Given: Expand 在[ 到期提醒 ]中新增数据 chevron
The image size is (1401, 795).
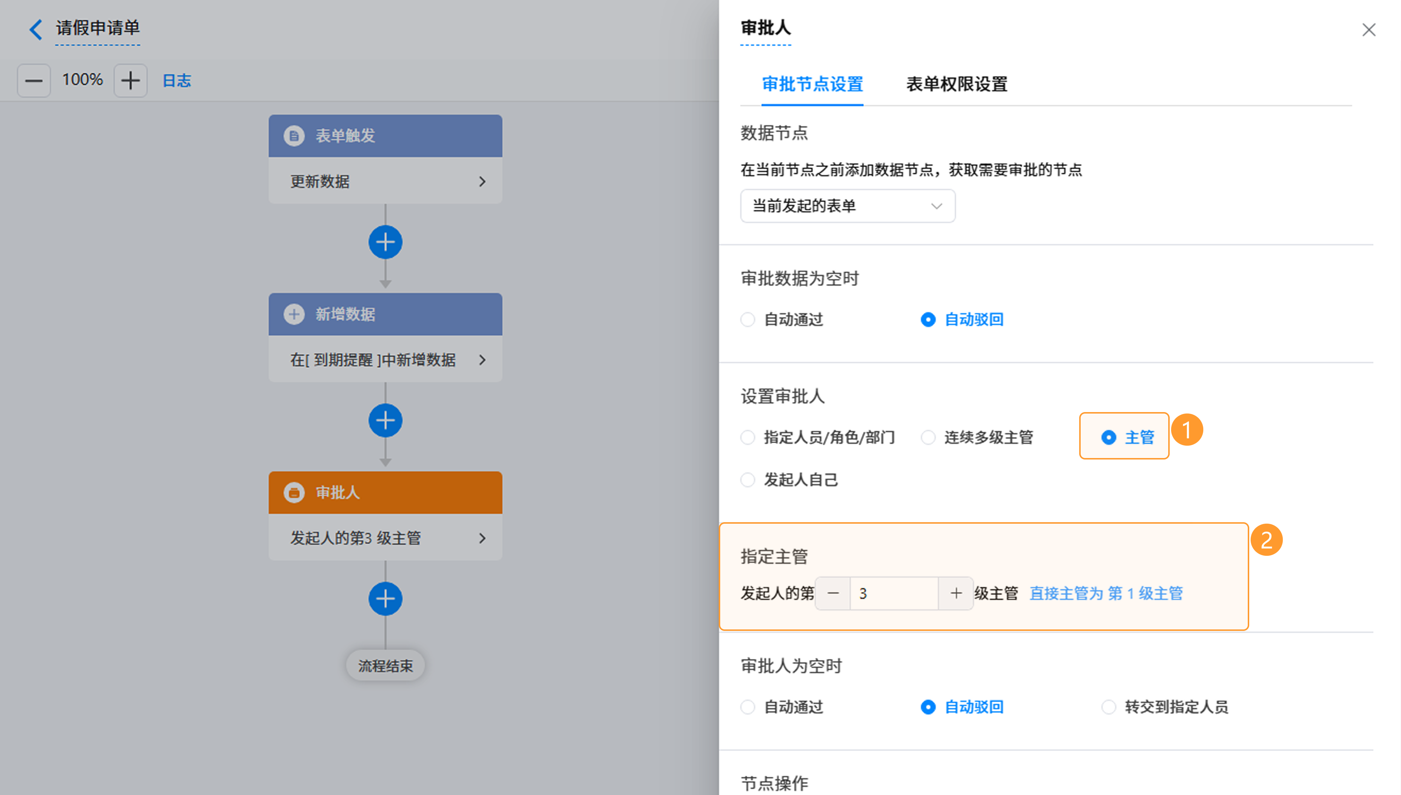Looking at the screenshot, I should coord(482,360).
